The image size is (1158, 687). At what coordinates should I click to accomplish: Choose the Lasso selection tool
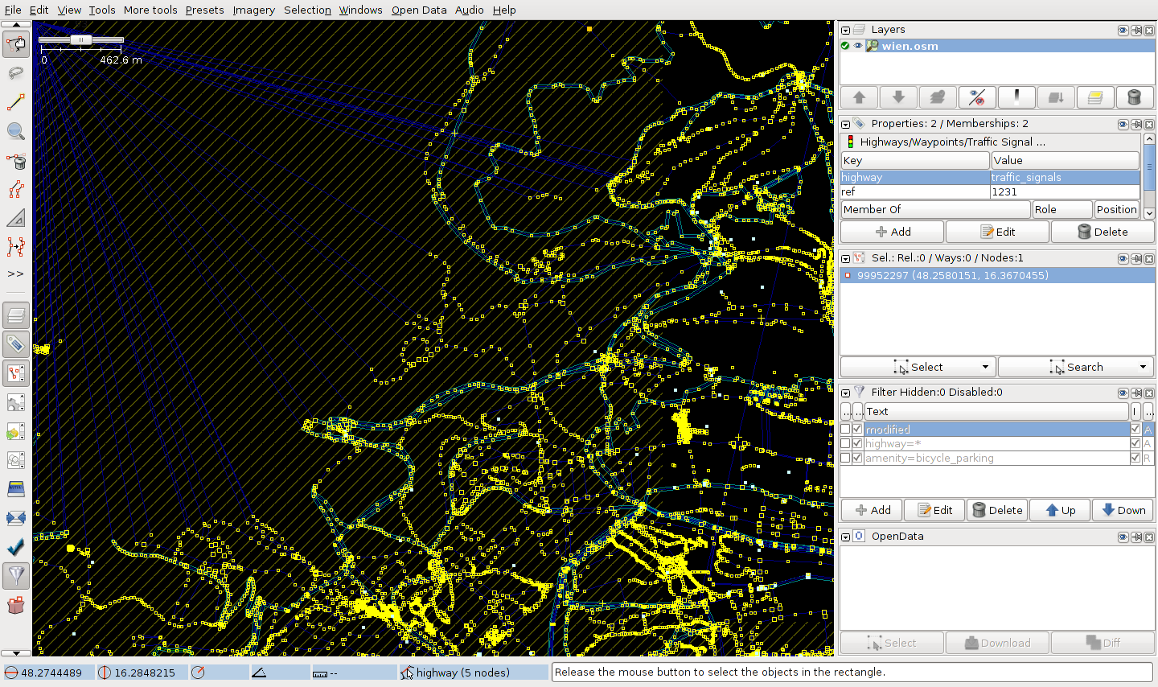15,73
